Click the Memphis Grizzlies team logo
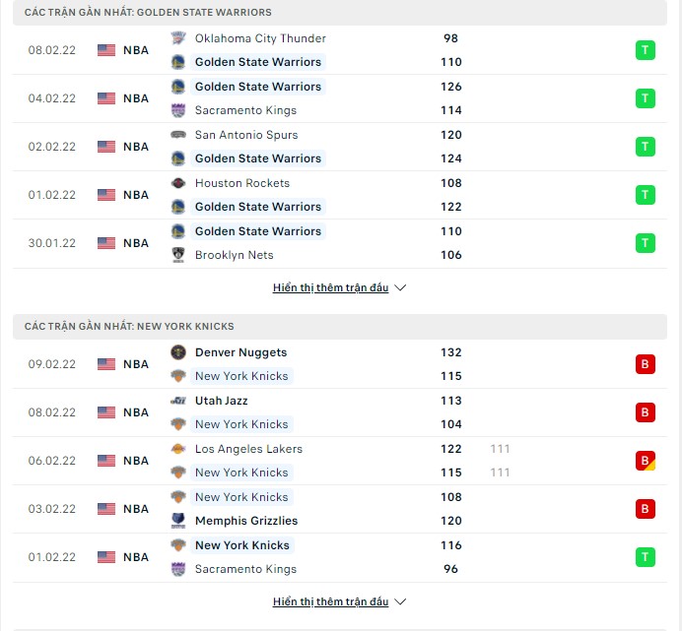Screen dimensions: 682x631 177,521
